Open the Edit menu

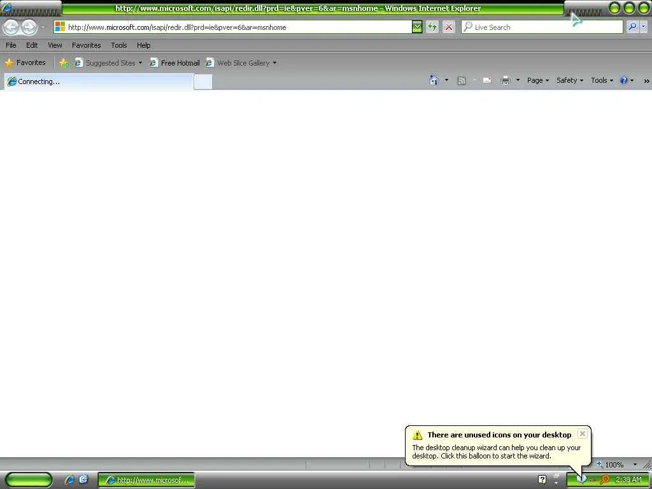tap(32, 45)
